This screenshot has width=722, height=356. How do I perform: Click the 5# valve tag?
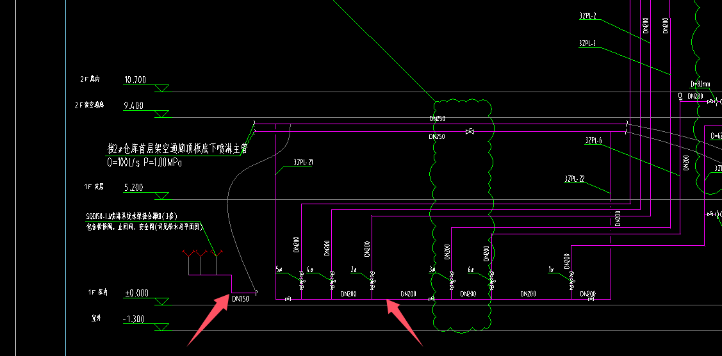[x=279, y=270]
